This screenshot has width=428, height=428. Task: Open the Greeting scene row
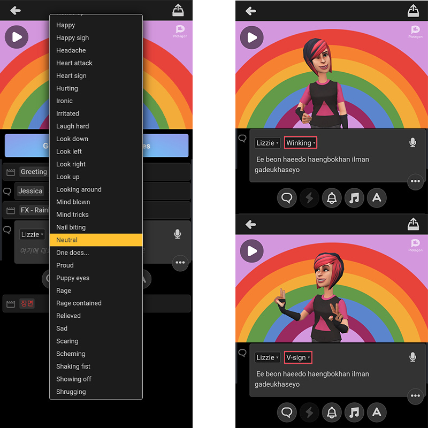[97, 172]
